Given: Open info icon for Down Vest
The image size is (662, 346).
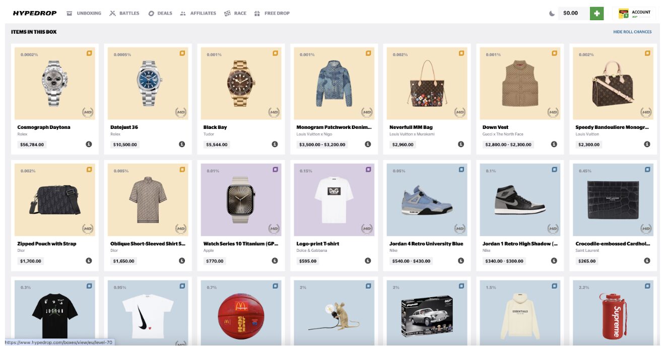Looking at the screenshot, I should (554, 144).
